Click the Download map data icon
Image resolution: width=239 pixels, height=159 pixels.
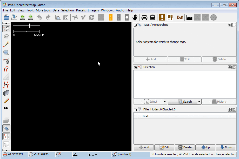tap(23, 17)
